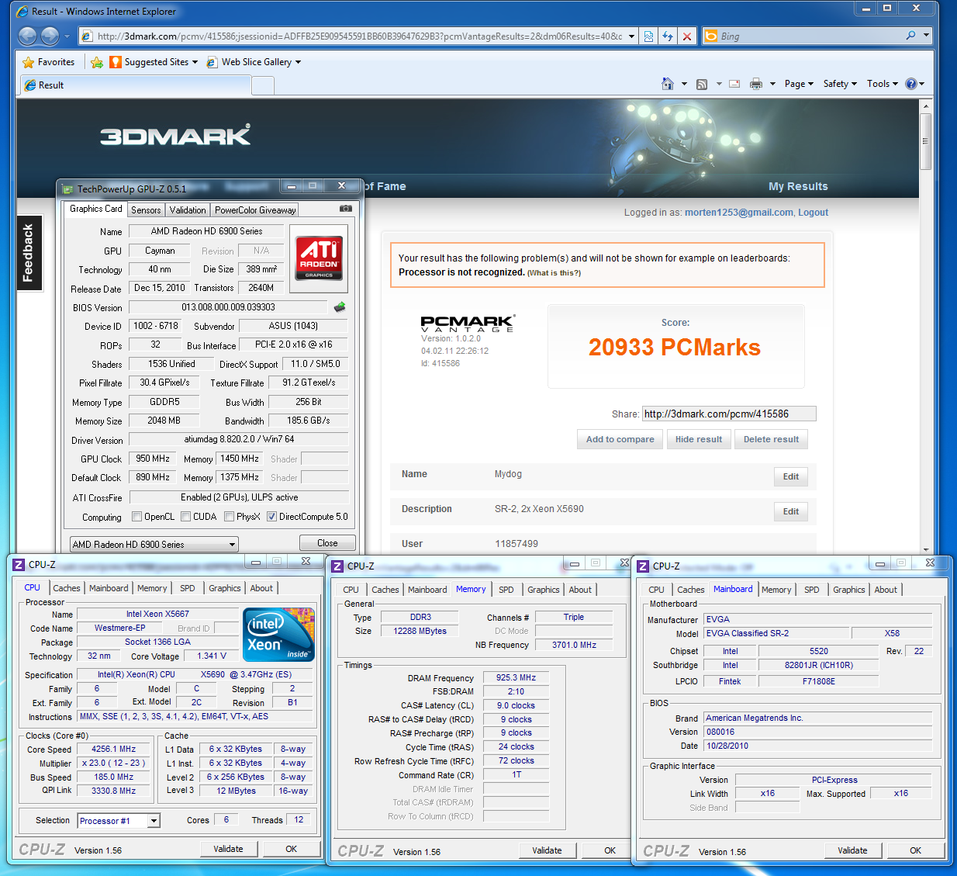The image size is (957, 876).
Task: Open the PowerColor Giveaway tab
Action: (255, 210)
